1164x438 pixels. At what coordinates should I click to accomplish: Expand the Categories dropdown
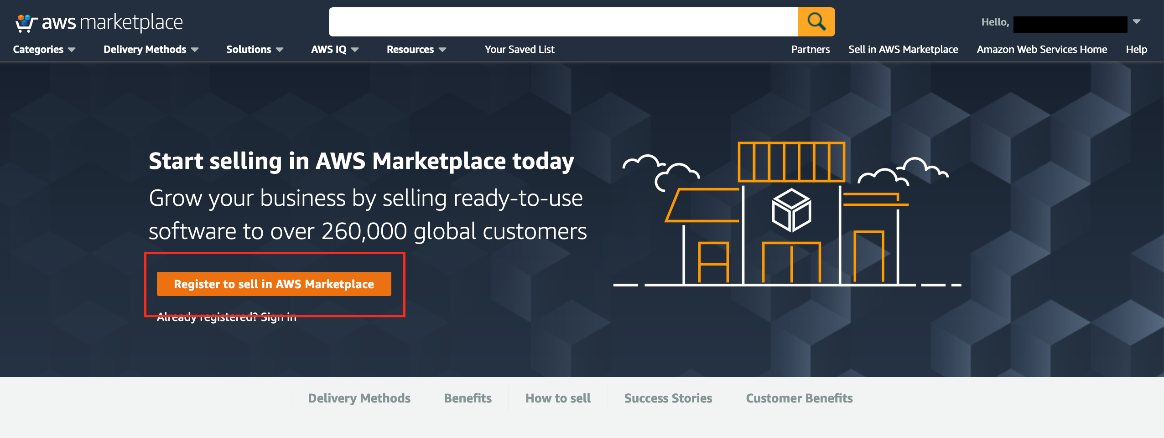(44, 49)
